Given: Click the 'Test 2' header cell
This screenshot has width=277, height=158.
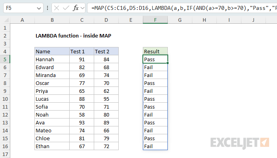Looking at the screenshot, I should (x=106, y=51).
